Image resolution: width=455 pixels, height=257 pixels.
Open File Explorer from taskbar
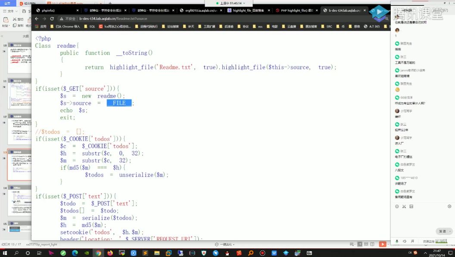[157, 253]
